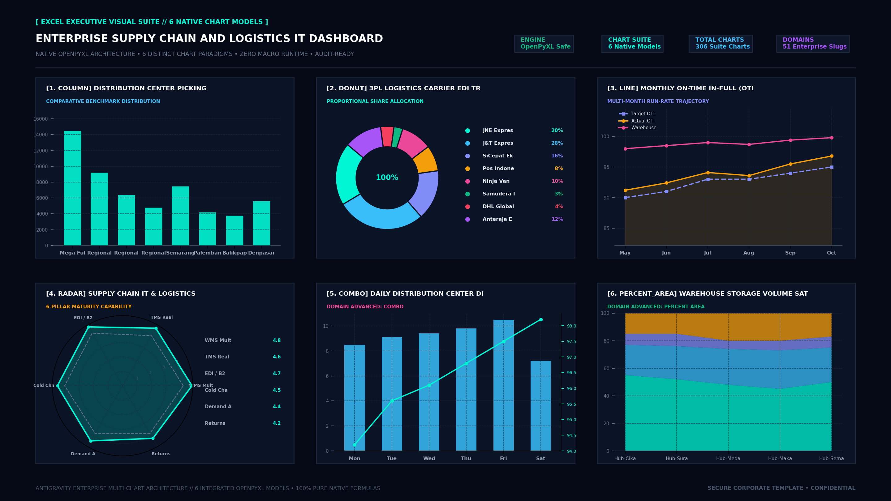Click the Ninja Van legend dot
The image size is (891, 501).
pos(468,181)
